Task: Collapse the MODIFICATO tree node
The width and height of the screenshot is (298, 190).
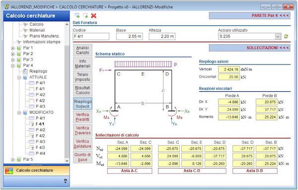Action: [x=19, y=113]
